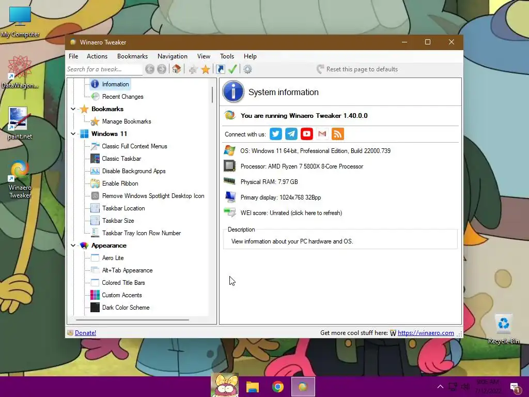Click the Recent Changes clock icon
Screen dimensions: 529x397
pos(96,97)
